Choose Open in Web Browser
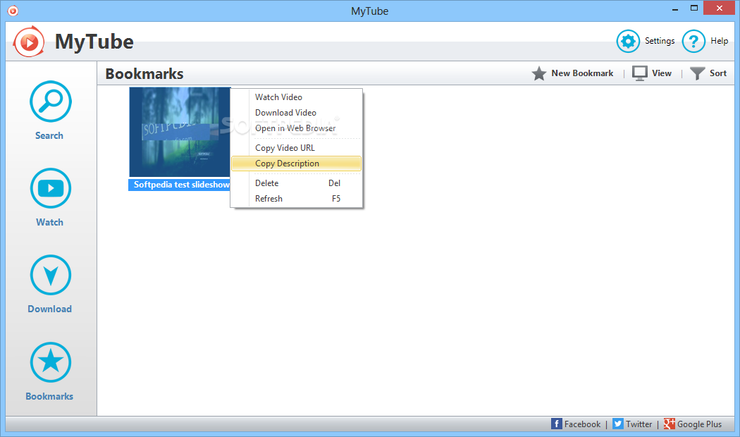 297,128
